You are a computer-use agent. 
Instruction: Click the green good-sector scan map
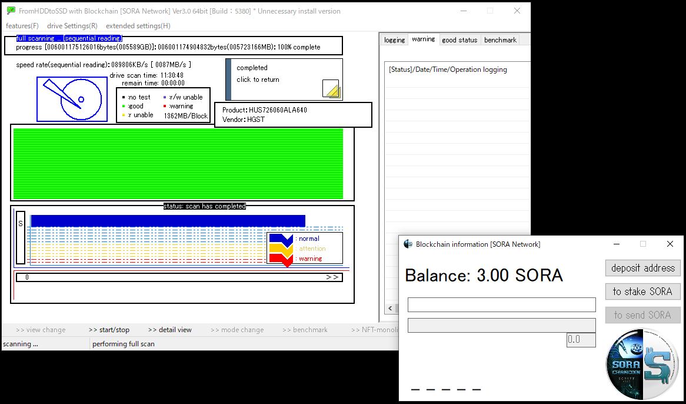pyautogui.click(x=178, y=164)
